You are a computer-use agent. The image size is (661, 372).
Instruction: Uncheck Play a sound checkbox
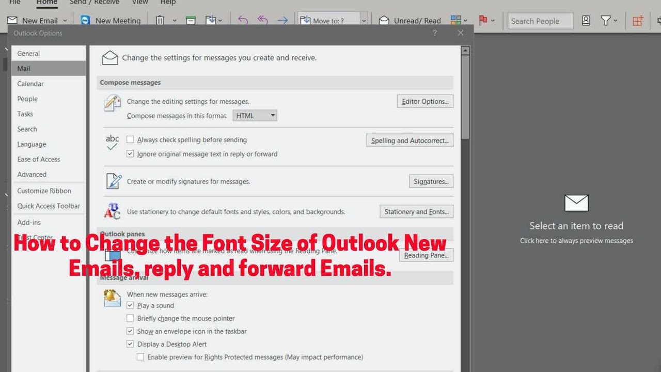(130, 305)
